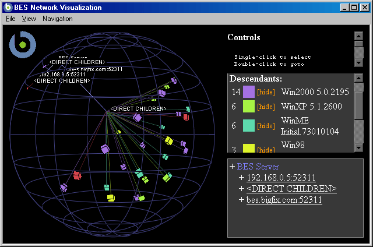The height and width of the screenshot is (247, 373).
Task: Click Controls panel scroll down arrow
Action: (358, 63)
